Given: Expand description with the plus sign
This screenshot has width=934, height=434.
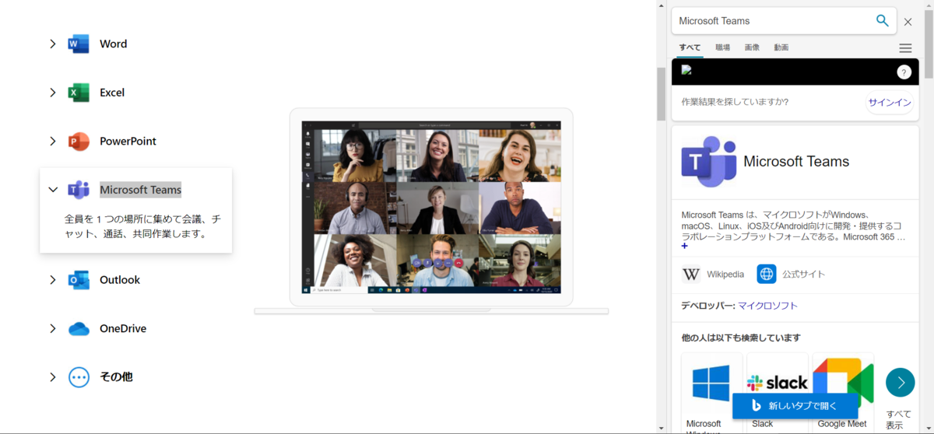Looking at the screenshot, I should pos(685,246).
